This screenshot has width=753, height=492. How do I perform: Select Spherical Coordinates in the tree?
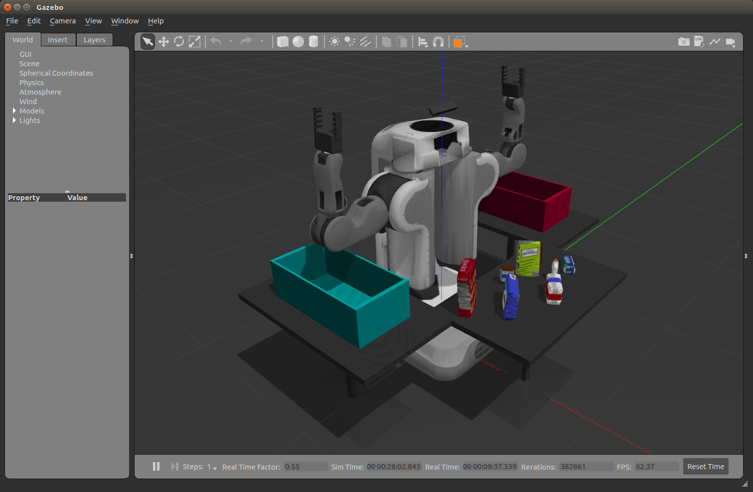[56, 73]
